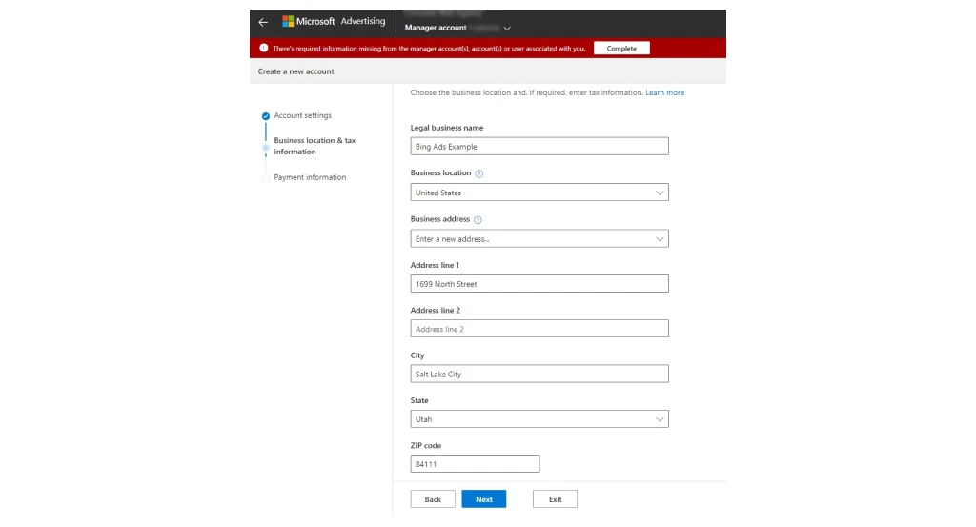Select the Account settings step
This screenshot has width=976, height=527.
302,115
